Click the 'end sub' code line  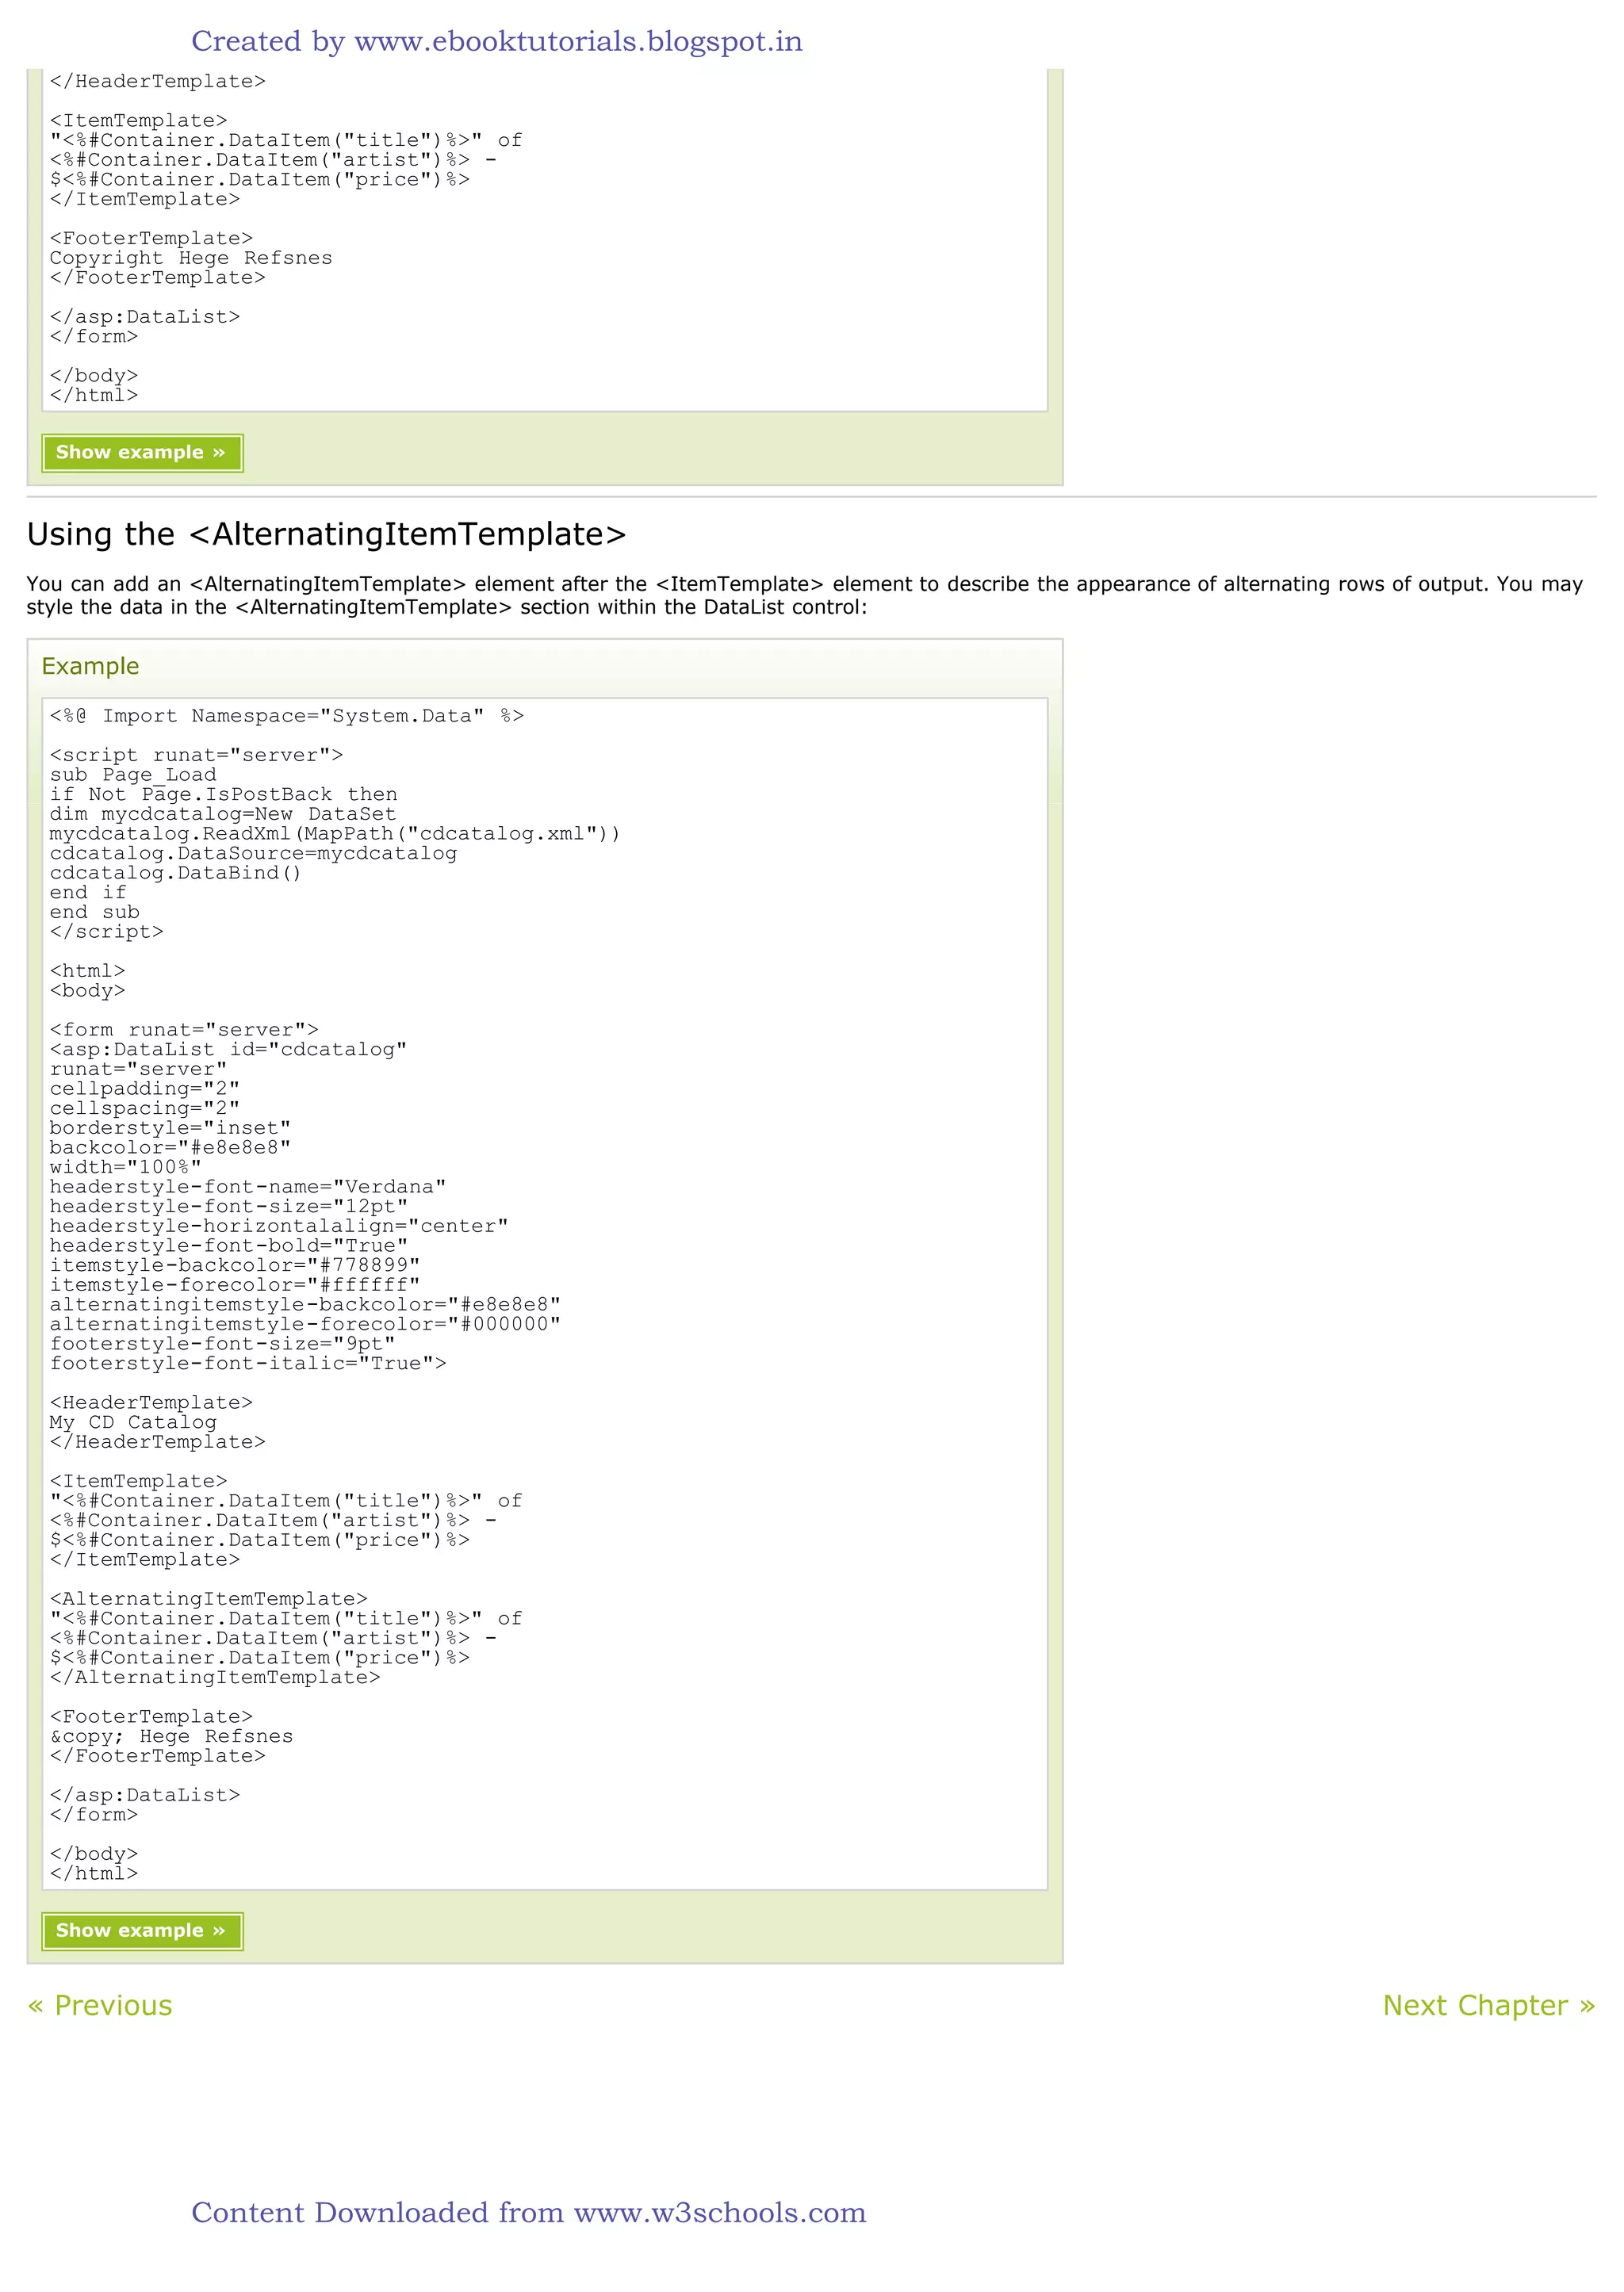[95, 913]
